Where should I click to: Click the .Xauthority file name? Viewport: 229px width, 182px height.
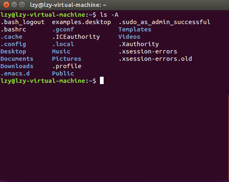138,44
